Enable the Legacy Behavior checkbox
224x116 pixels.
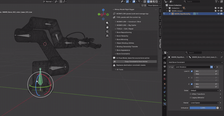pos(191,98)
